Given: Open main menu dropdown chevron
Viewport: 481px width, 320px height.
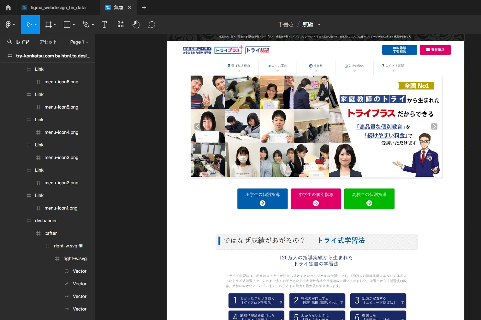Looking at the screenshot, I should point(14,24).
